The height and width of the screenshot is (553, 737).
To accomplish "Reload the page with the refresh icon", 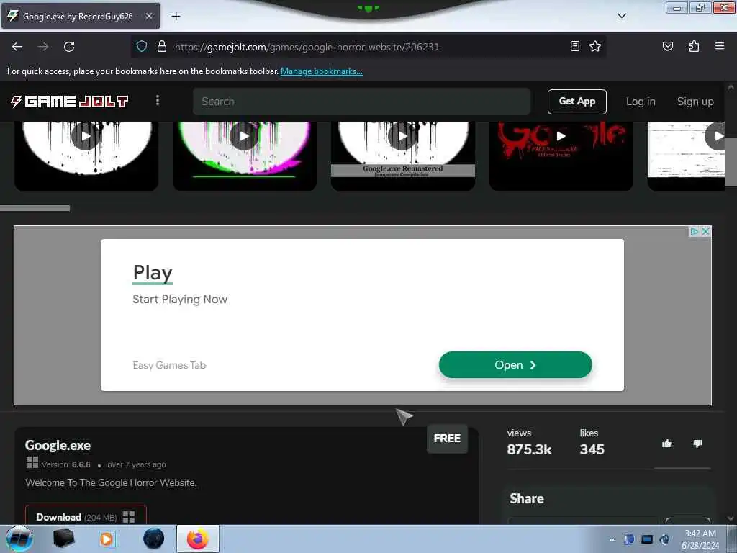I will tap(69, 47).
